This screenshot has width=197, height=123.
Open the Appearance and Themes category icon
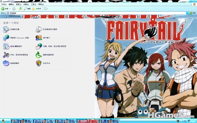pyautogui.click(x=6, y=30)
